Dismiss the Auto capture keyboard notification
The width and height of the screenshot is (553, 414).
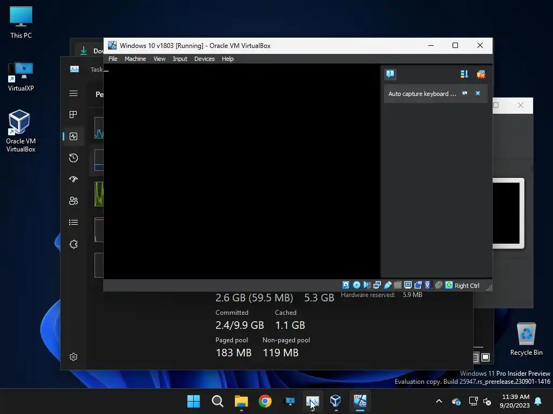[x=478, y=93]
